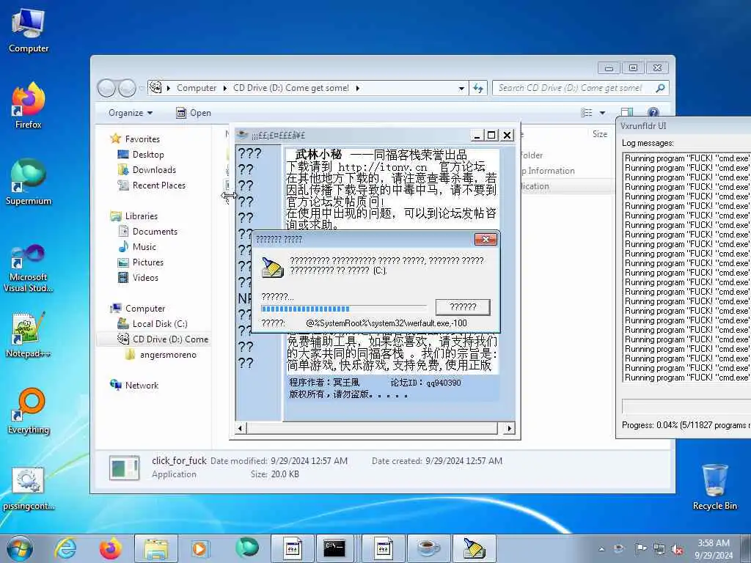751x563 pixels.
Task: Toggle the Explorer preview pane icon
Action: coord(627,112)
